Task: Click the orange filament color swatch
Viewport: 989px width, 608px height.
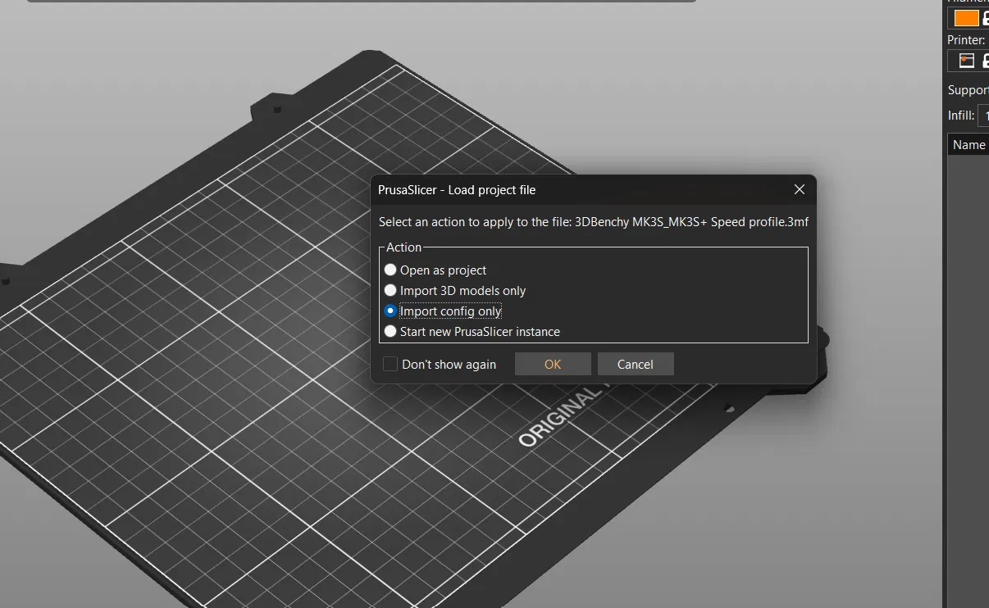Action: 967,18
